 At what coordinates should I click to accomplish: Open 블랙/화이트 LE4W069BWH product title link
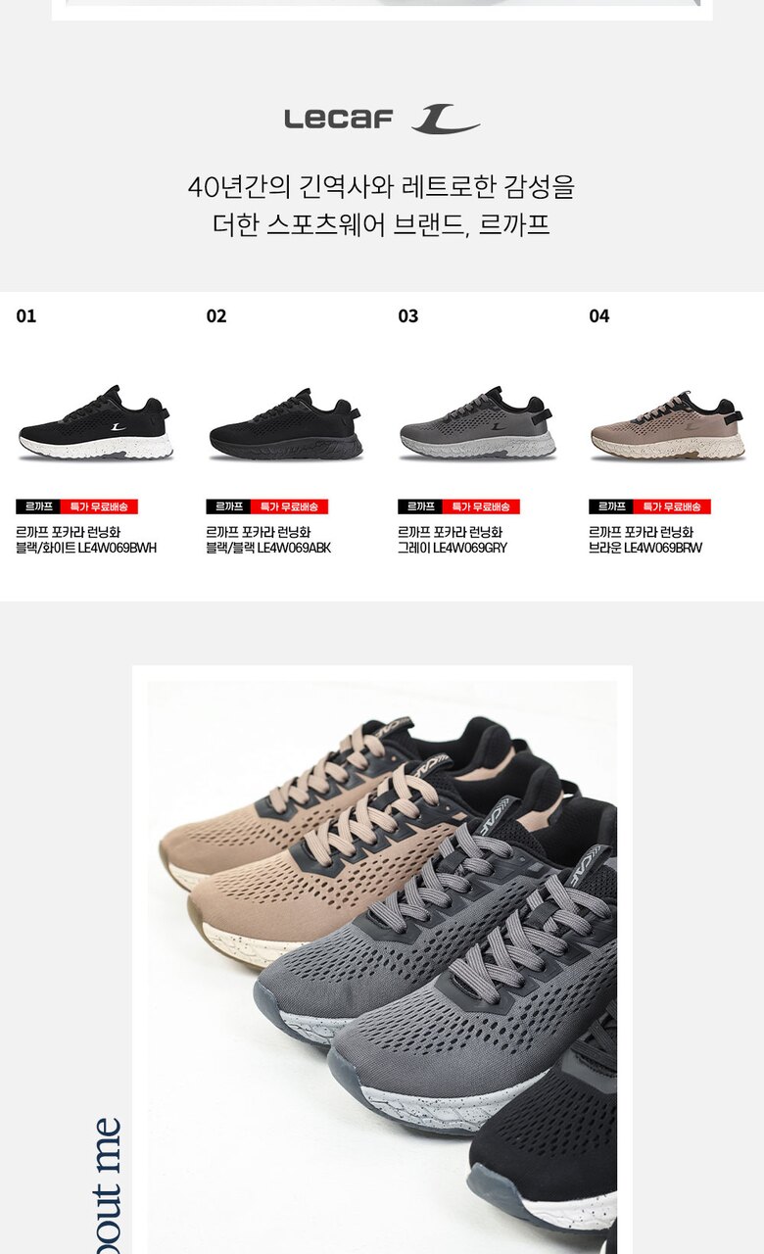point(86,540)
